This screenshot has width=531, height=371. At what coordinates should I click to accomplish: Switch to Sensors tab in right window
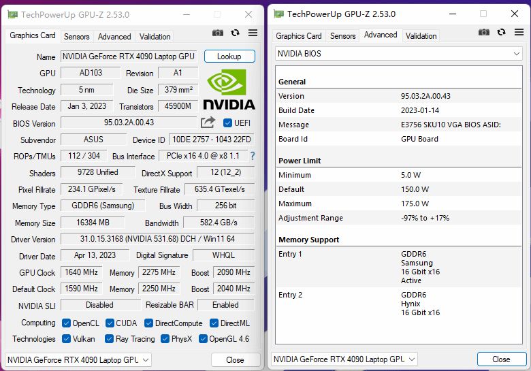point(342,36)
